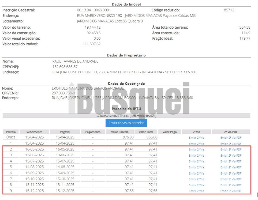Emit 2ª Via PDF for installment 1
258x200 pixels.
[x=231, y=144]
